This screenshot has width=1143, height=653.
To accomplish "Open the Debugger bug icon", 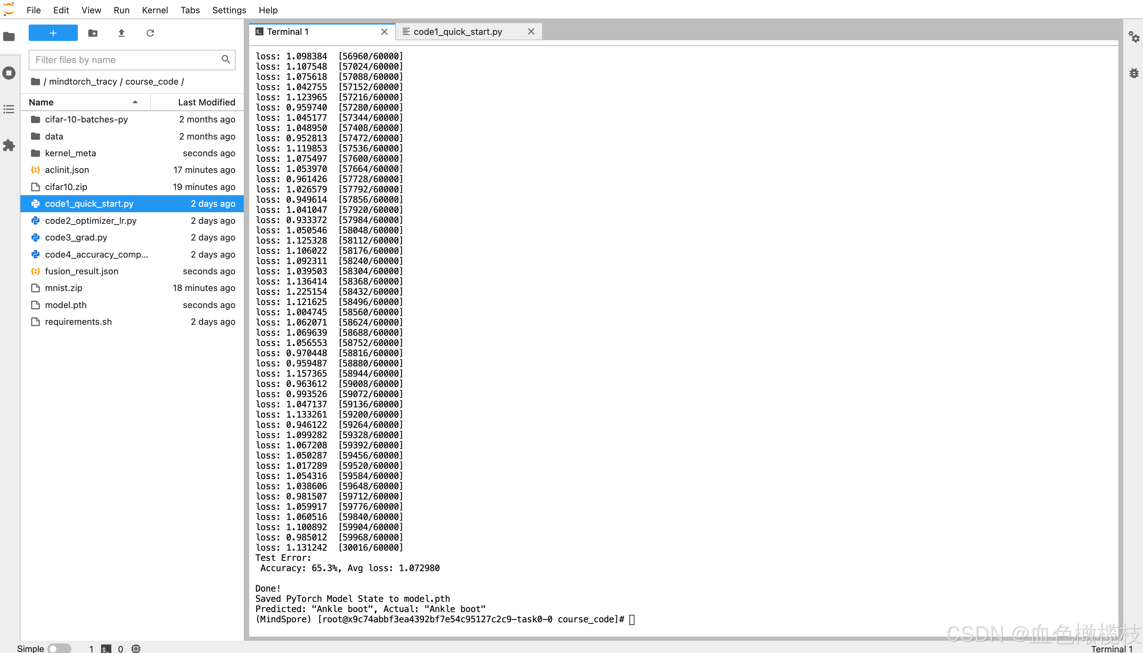I will tap(1133, 73).
